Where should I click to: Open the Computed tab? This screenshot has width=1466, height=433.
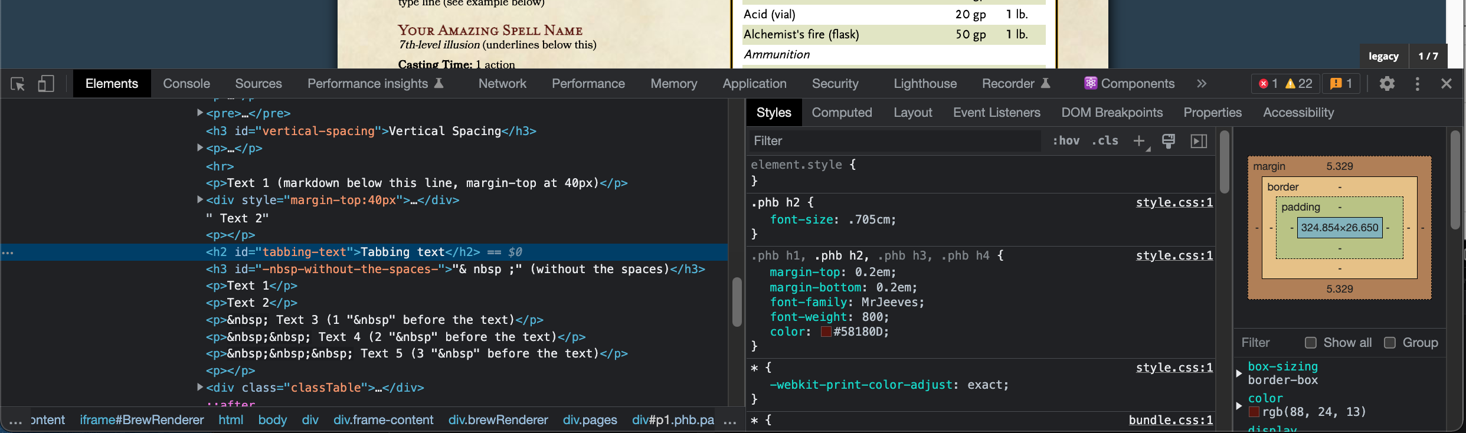[842, 113]
